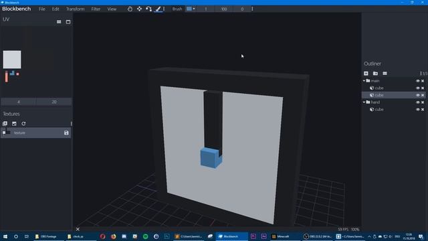The height and width of the screenshot is (241, 428).
Task: Collapse the 'main' group
Action: click(x=364, y=81)
